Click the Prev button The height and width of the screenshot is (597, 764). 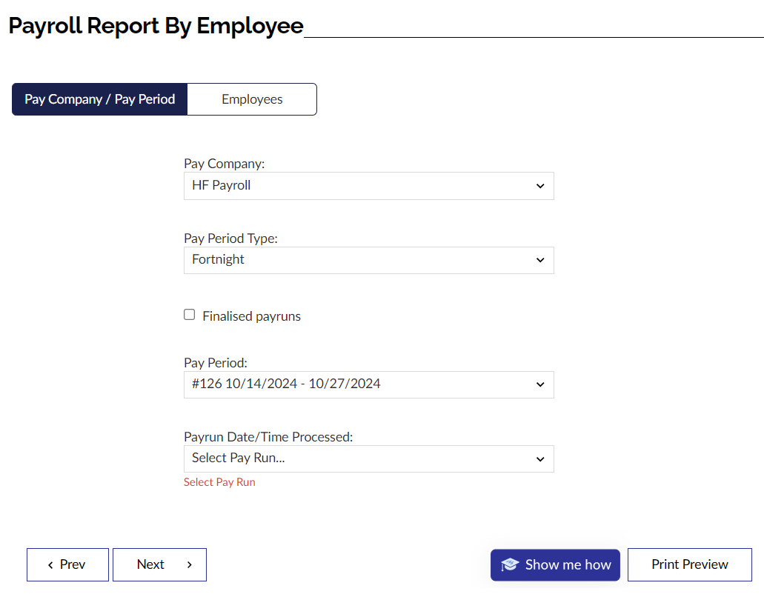67,564
